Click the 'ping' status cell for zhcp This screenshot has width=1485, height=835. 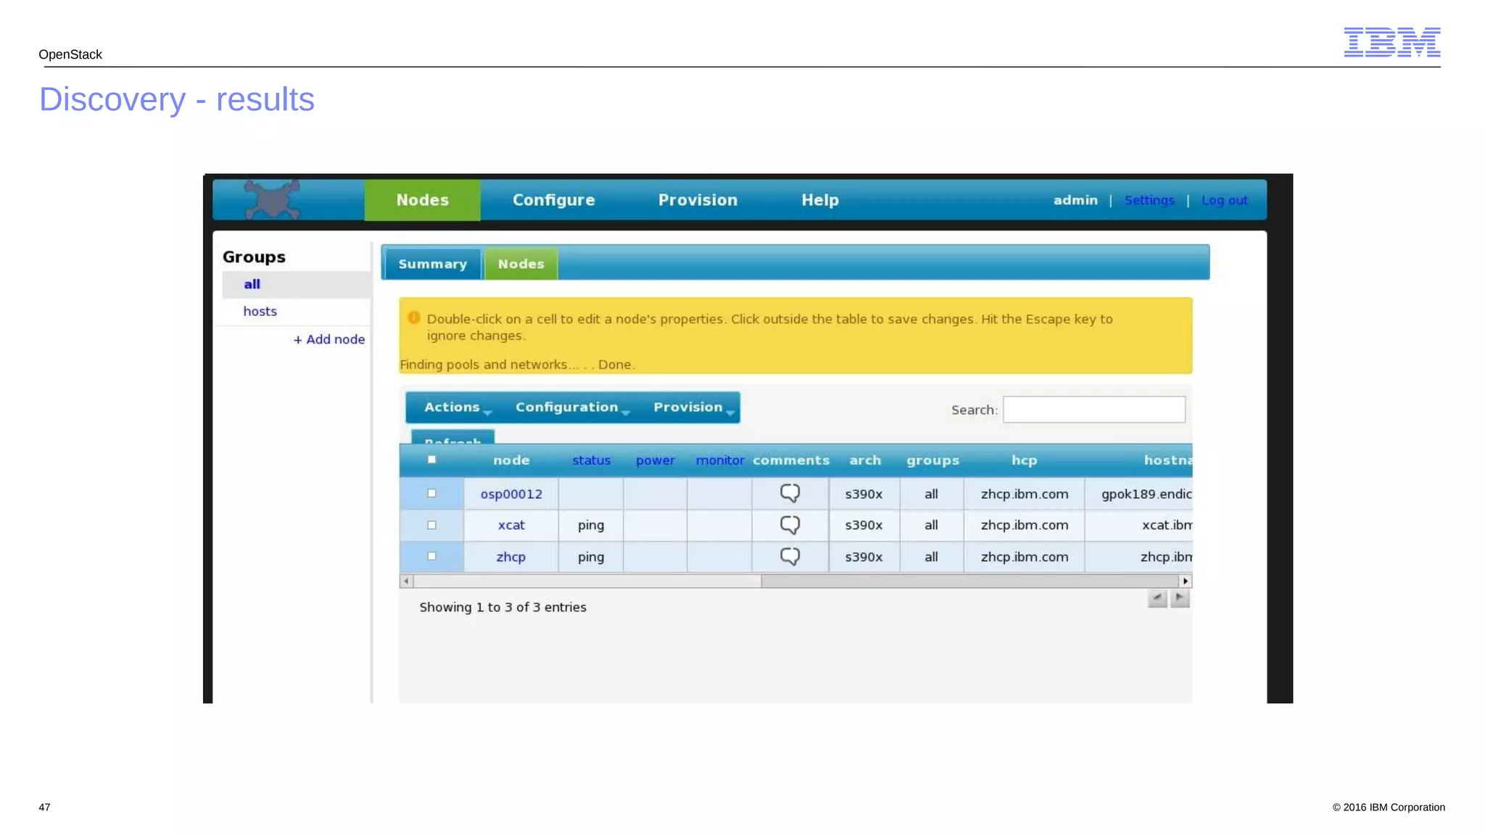pyautogui.click(x=591, y=557)
